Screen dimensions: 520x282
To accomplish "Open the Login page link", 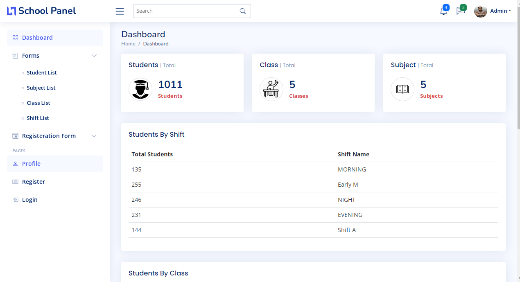I will (29, 200).
